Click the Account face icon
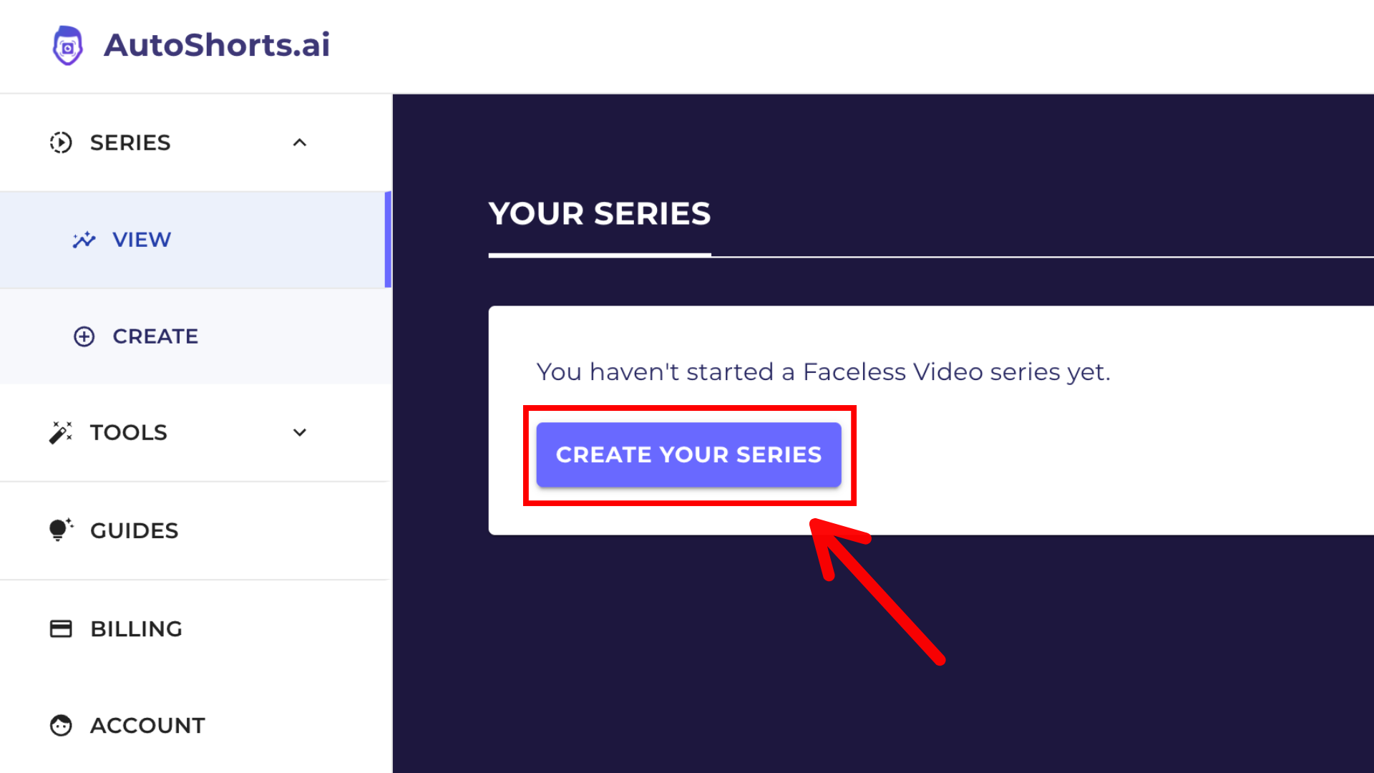This screenshot has height=773, width=1374. (61, 725)
